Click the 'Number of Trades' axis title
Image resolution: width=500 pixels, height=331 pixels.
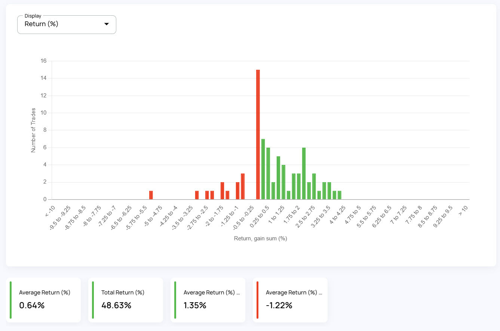[x=33, y=130]
